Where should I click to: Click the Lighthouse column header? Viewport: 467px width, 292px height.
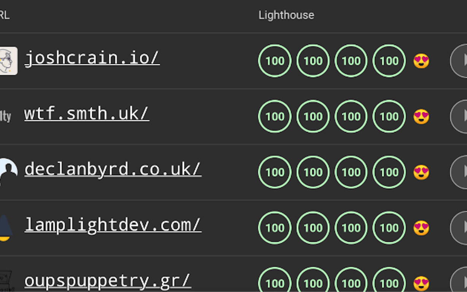286,15
